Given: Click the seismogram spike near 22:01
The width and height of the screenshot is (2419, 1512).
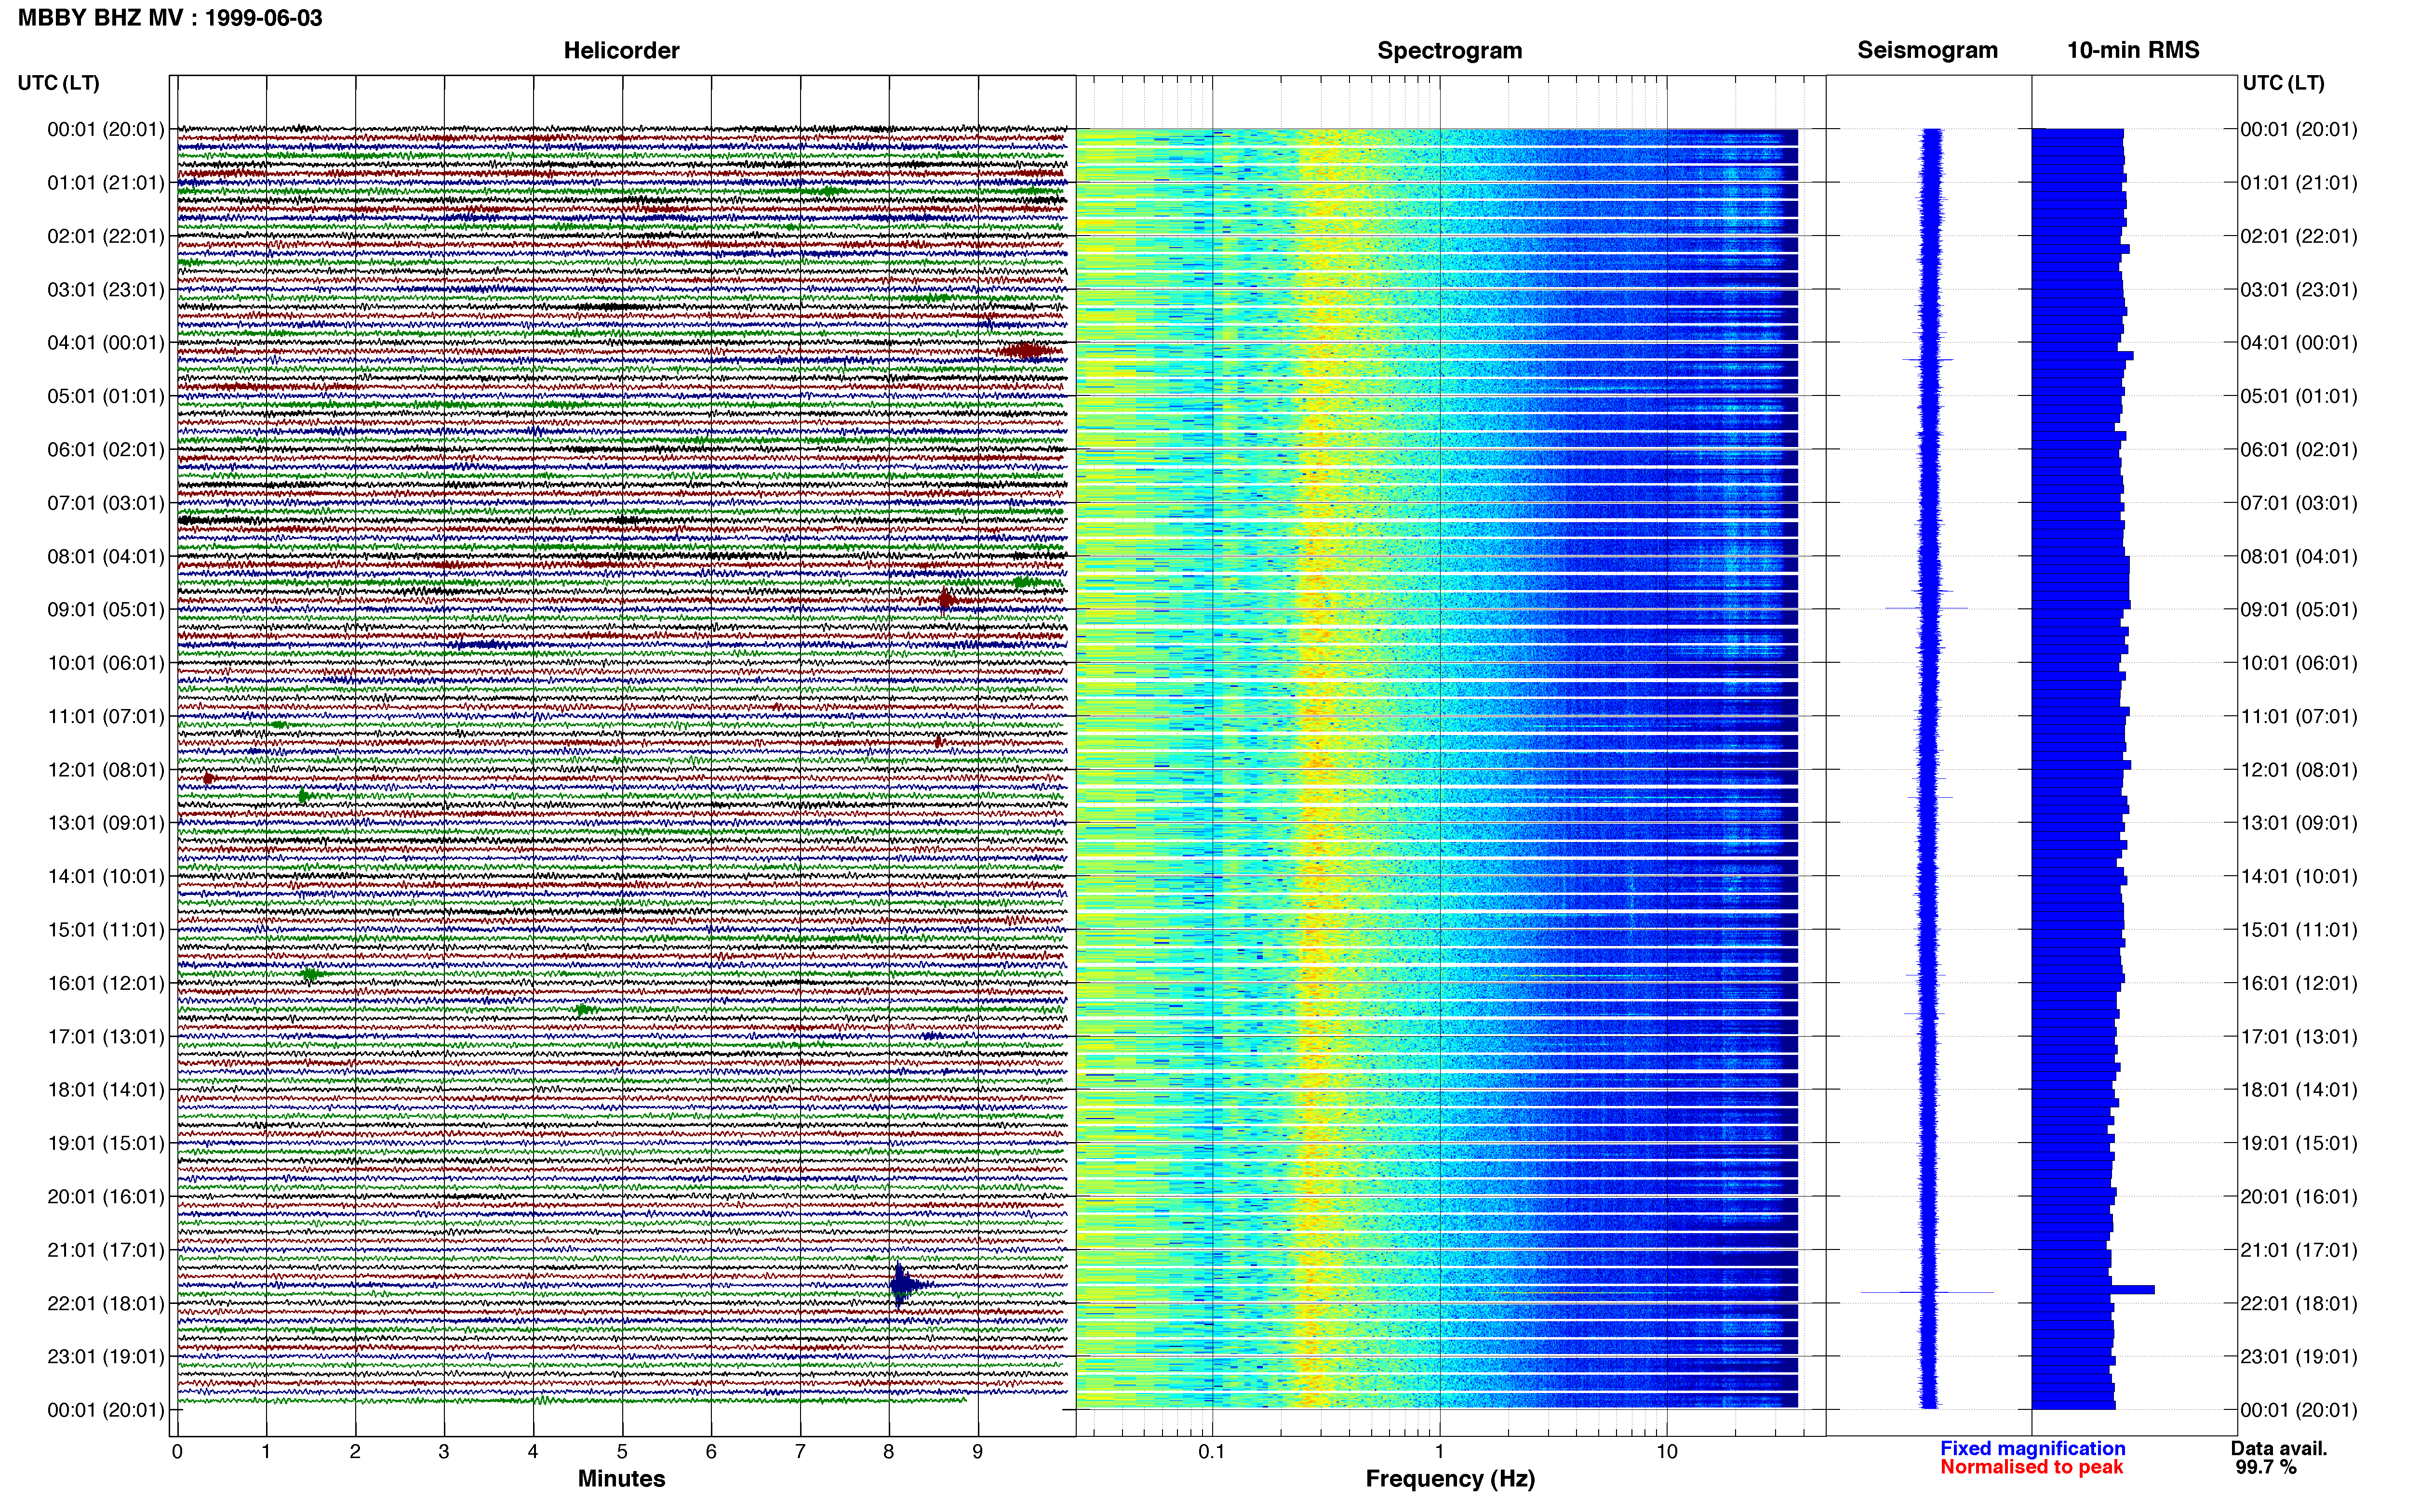Looking at the screenshot, I should (1927, 1293).
